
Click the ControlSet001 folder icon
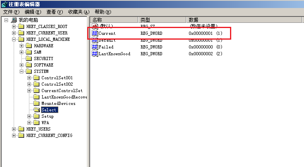37,78
